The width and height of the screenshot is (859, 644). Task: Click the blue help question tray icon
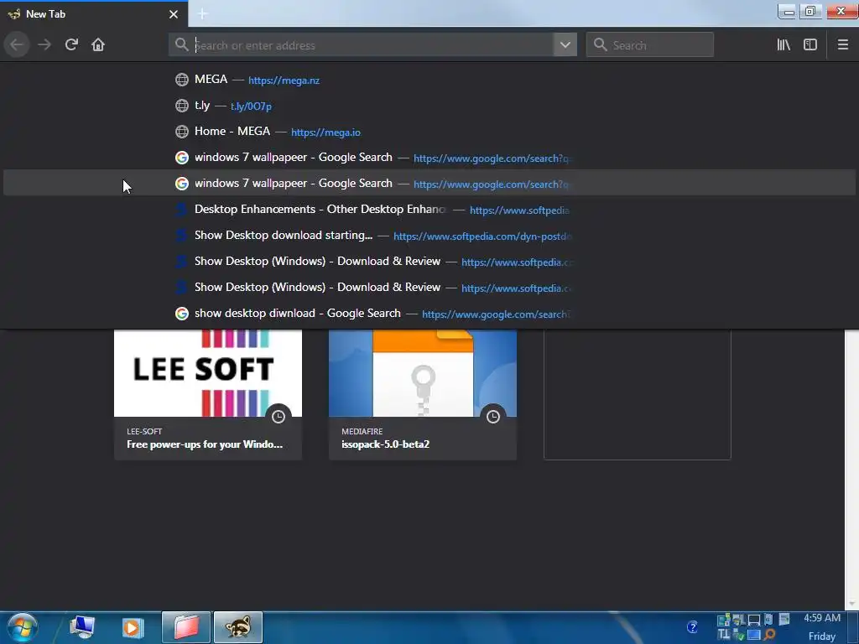pos(692,626)
